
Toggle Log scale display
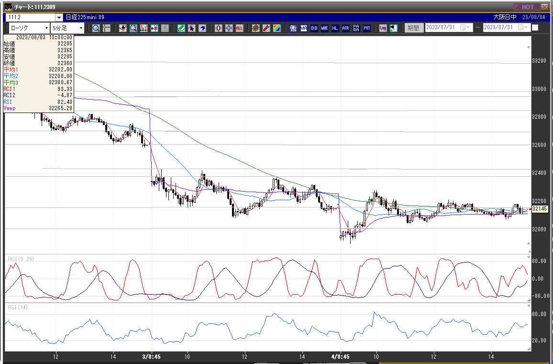point(383,28)
